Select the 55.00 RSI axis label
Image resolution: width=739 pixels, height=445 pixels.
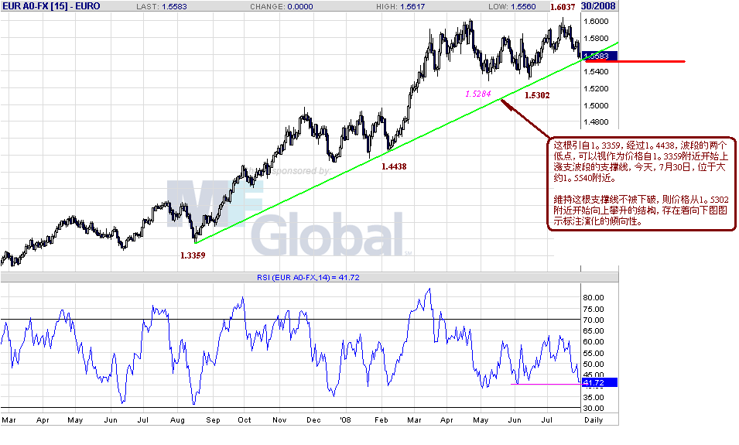click(x=594, y=353)
